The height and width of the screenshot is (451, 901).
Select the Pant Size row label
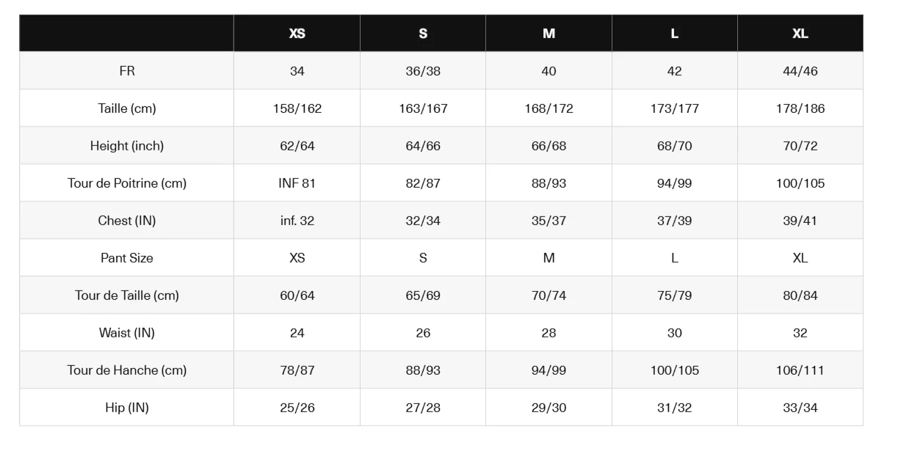click(x=127, y=258)
